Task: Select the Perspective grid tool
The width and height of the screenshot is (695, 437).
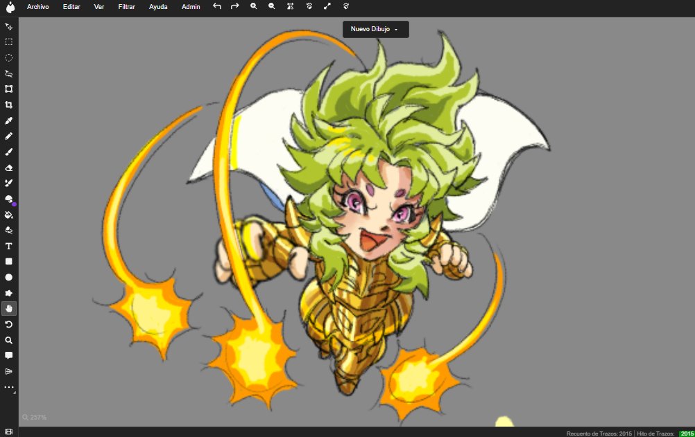Action: click(8, 371)
